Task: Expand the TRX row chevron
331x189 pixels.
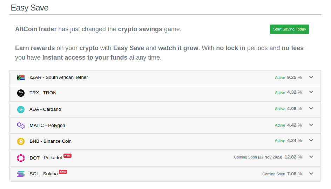Action: tap(311, 92)
